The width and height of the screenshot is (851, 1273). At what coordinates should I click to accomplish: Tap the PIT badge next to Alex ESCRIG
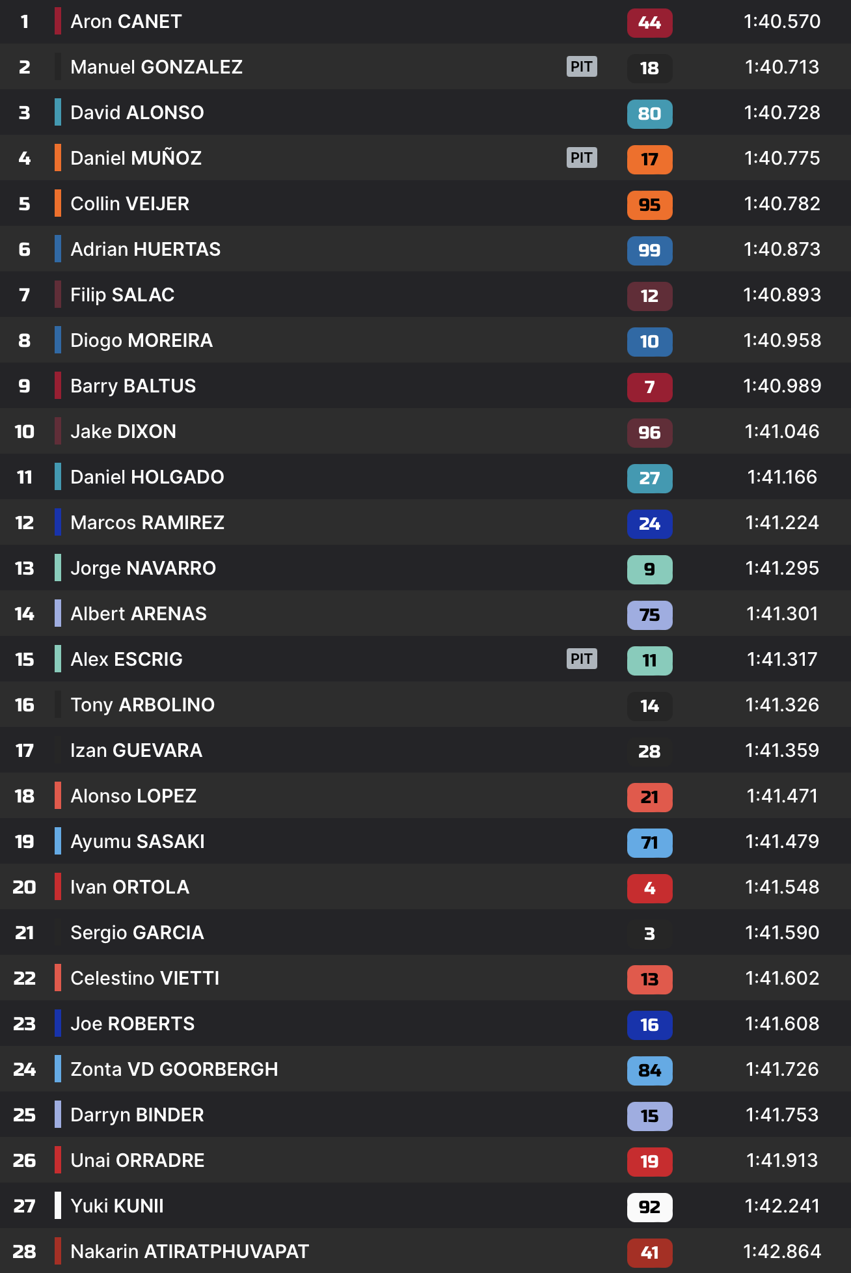(581, 659)
